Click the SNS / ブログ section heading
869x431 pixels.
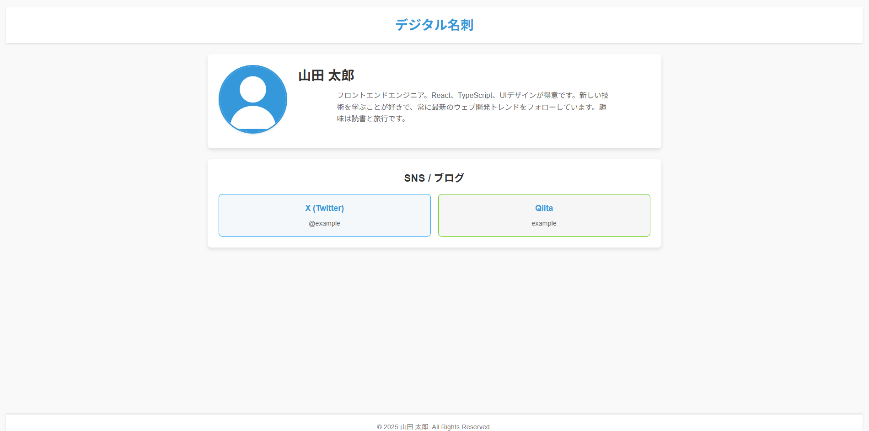point(434,178)
